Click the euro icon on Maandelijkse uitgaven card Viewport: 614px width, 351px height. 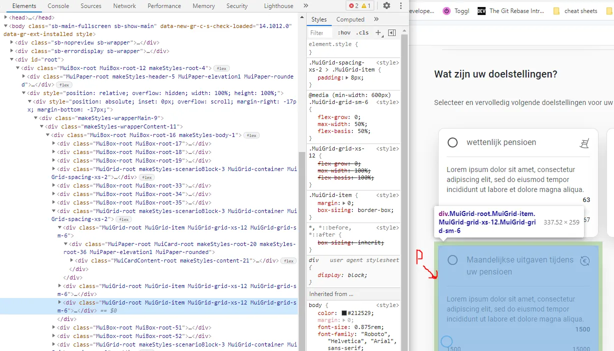pyautogui.click(x=585, y=260)
